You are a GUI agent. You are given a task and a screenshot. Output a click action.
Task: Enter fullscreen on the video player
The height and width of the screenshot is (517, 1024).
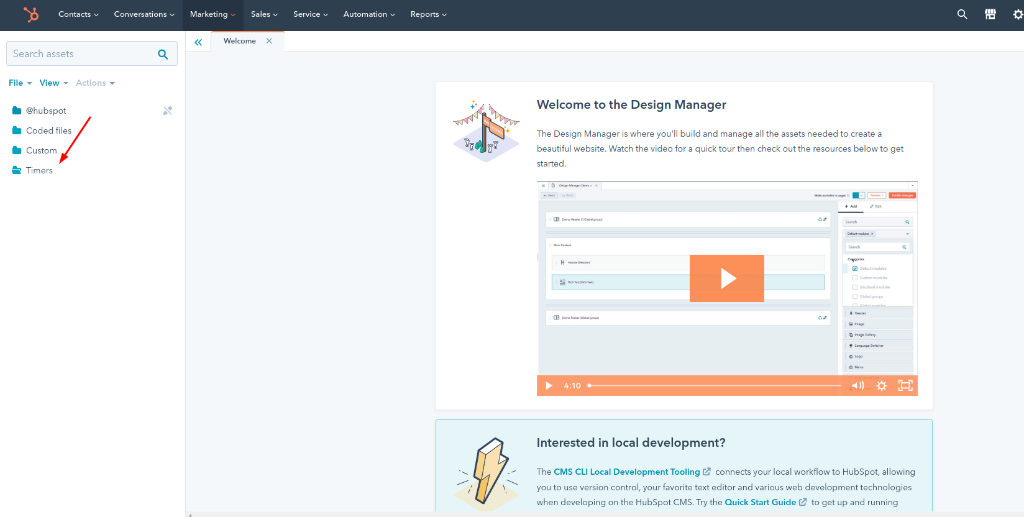[905, 386]
